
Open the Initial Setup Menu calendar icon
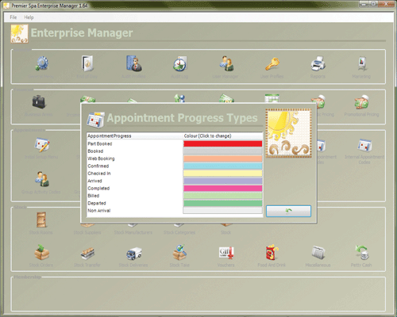[x=41, y=144]
